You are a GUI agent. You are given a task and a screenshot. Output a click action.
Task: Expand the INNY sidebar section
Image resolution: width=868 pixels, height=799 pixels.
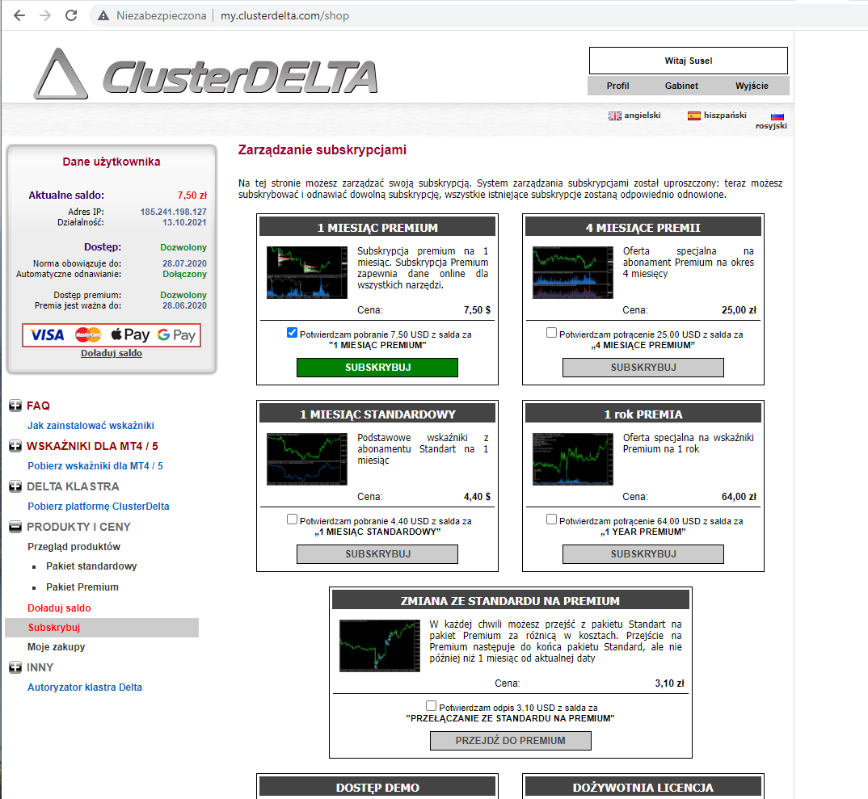point(15,667)
